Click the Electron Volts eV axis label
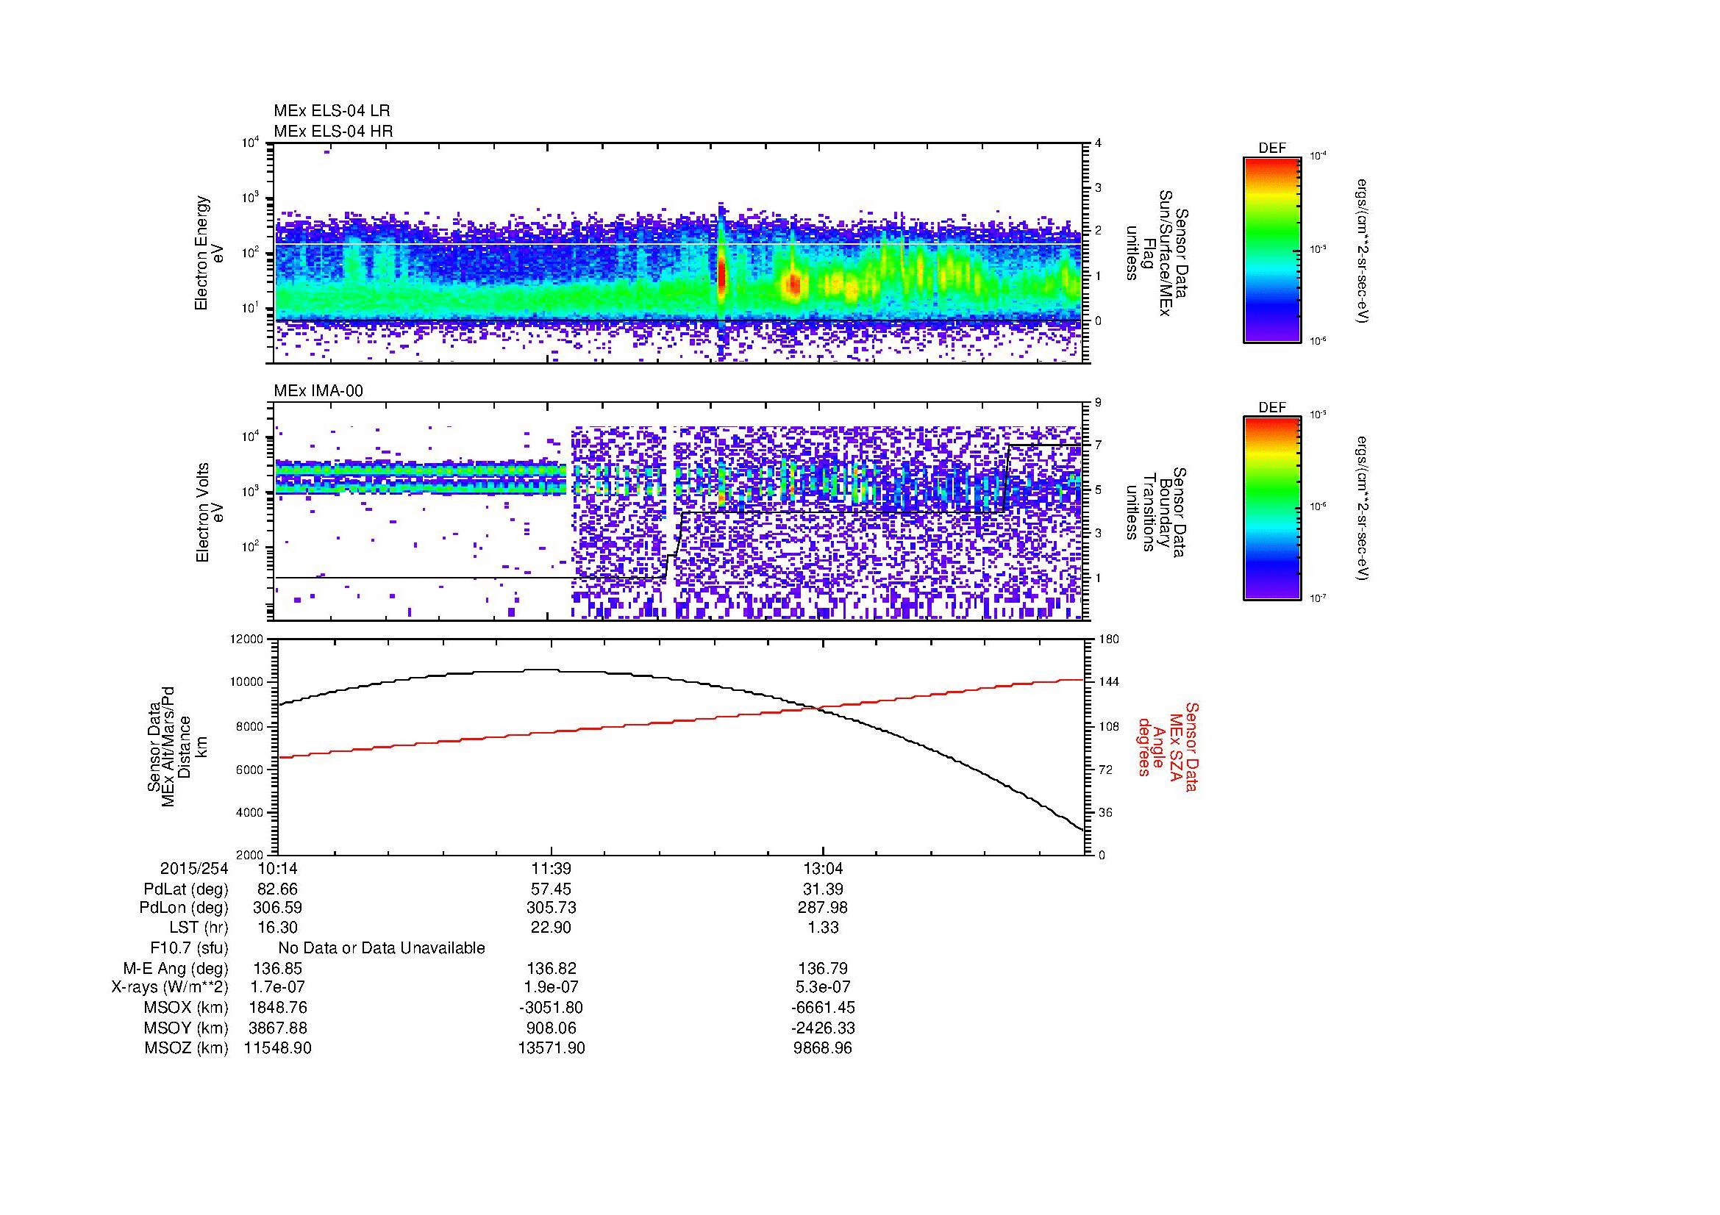This screenshot has height=1215, width=1720. (x=210, y=513)
